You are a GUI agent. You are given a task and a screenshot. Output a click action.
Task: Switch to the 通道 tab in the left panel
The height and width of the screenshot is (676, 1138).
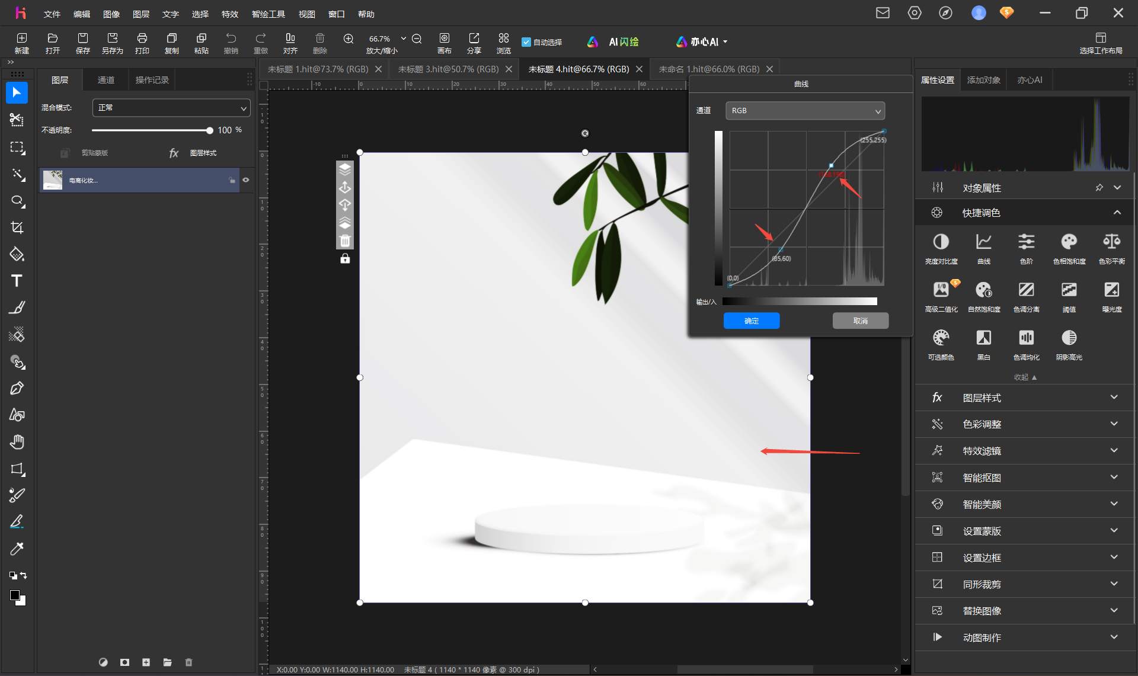click(x=106, y=80)
